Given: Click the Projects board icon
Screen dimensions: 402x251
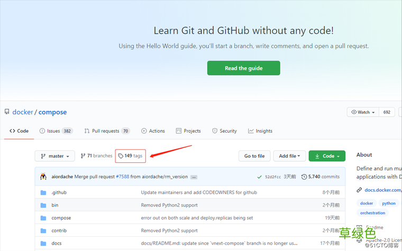Looking at the screenshot, I should (x=178, y=131).
